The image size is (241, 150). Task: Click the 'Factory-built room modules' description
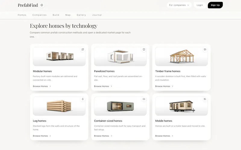(x=55, y=78)
